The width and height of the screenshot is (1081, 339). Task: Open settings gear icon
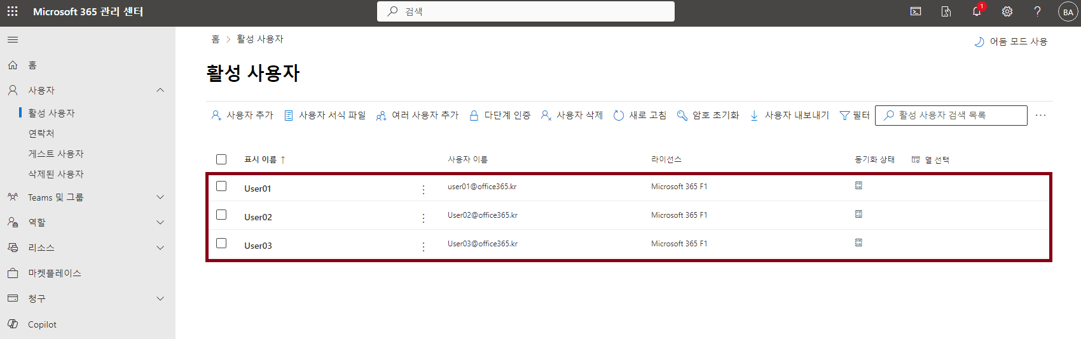pyautogui.click(x=1007, y=11)
